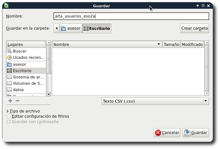This screenshot has height=149, width=220.
Task: Open Usados recientemente in Lugares
Action: point(26,57)
